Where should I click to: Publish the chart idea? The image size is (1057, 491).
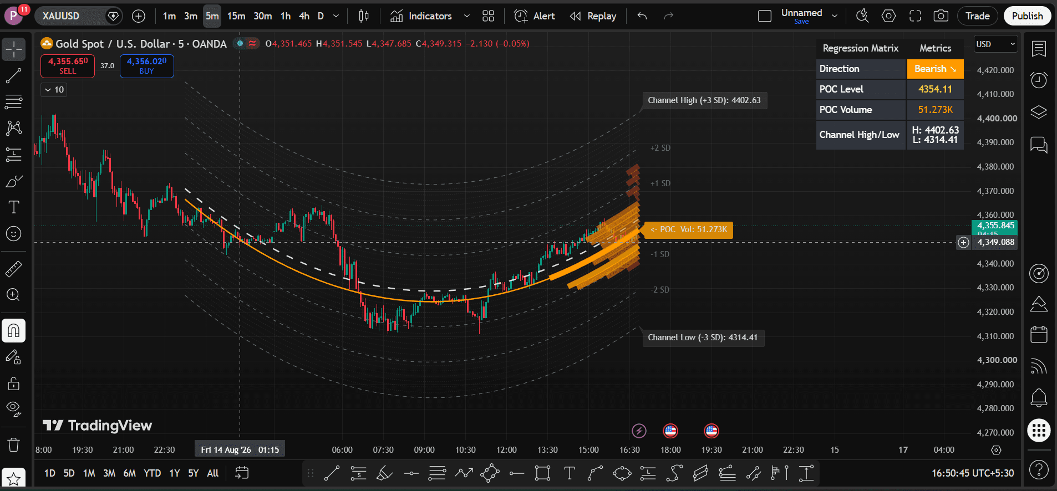[1027, 16]
